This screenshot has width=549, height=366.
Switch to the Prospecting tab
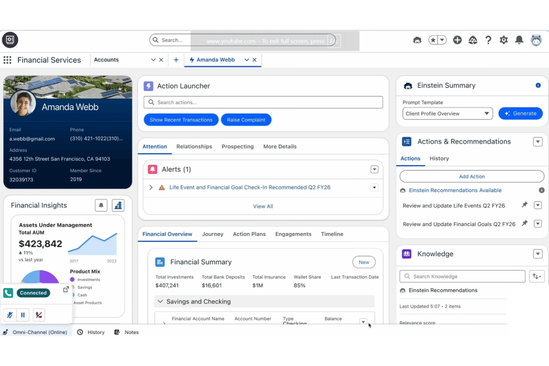(x=238, y=146)
